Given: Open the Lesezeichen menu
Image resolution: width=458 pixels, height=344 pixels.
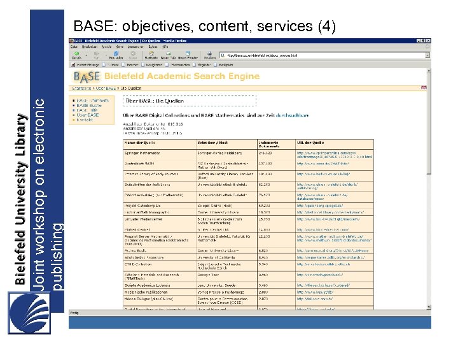Looking at the screenshot, I should [135, 47].
